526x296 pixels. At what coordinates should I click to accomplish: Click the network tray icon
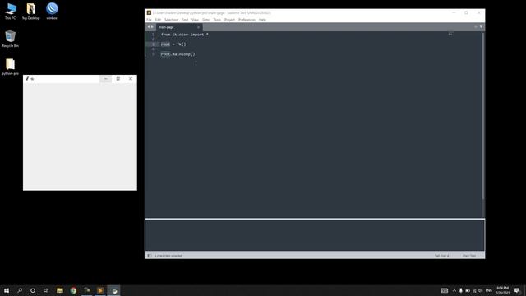[x=474, y=290]
